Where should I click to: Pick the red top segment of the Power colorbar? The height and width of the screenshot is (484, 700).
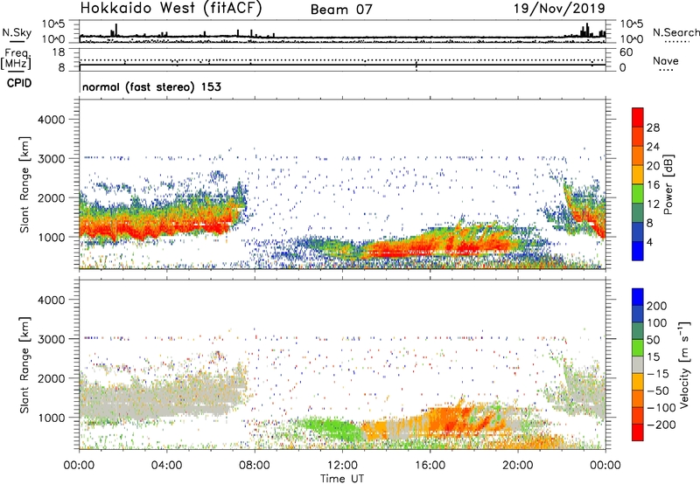638,118
